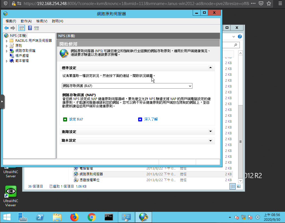This screenshot has width=285, height=223.
Task: Click the 設定 NAP link
Action: pyautogui.click(x=76, y=119)
